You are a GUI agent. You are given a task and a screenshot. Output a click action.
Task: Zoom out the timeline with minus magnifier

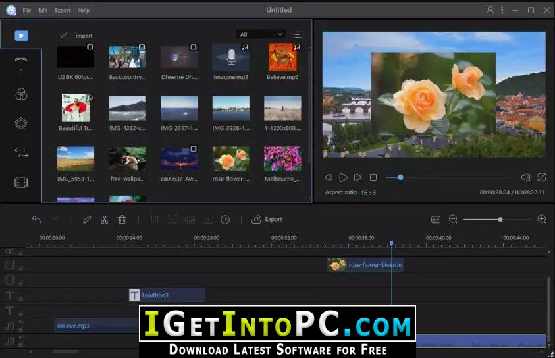(453, 220)
